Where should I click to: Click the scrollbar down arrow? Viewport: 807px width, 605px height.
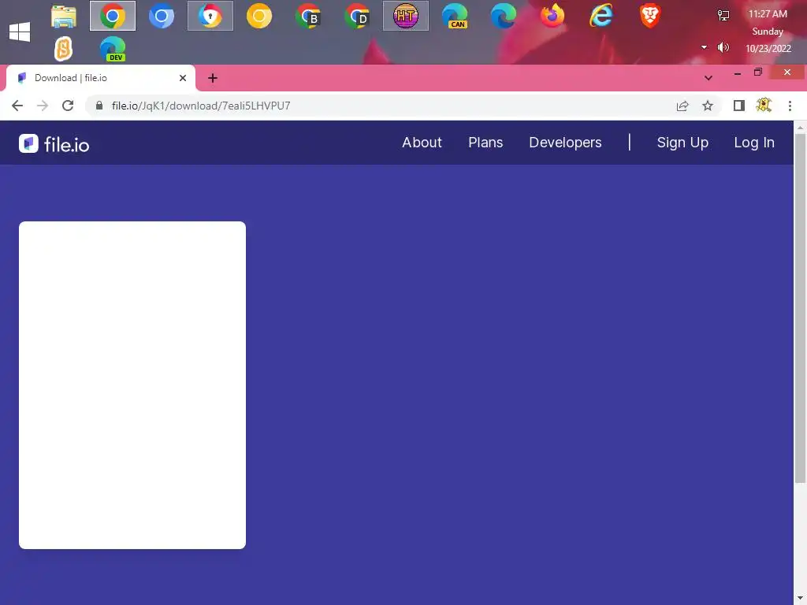(801, 599)
